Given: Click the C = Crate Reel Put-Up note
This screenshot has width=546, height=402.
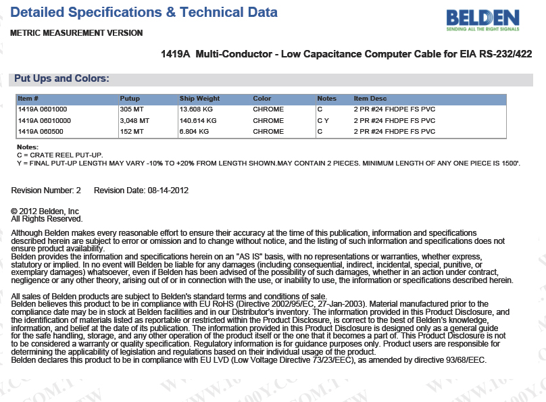Looking at the screenshot, I should click(x=59, y=155).
